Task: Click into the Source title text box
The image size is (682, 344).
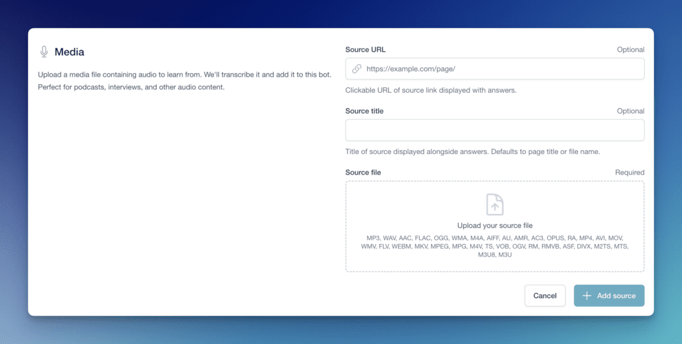Action: [x=494, y=130]
